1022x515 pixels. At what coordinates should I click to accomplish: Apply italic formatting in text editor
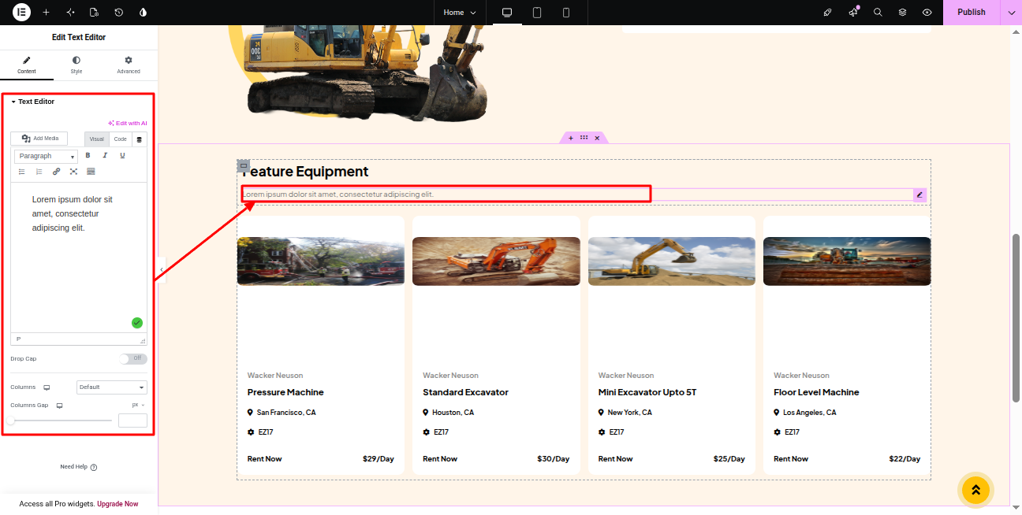(x=105, y=155)
